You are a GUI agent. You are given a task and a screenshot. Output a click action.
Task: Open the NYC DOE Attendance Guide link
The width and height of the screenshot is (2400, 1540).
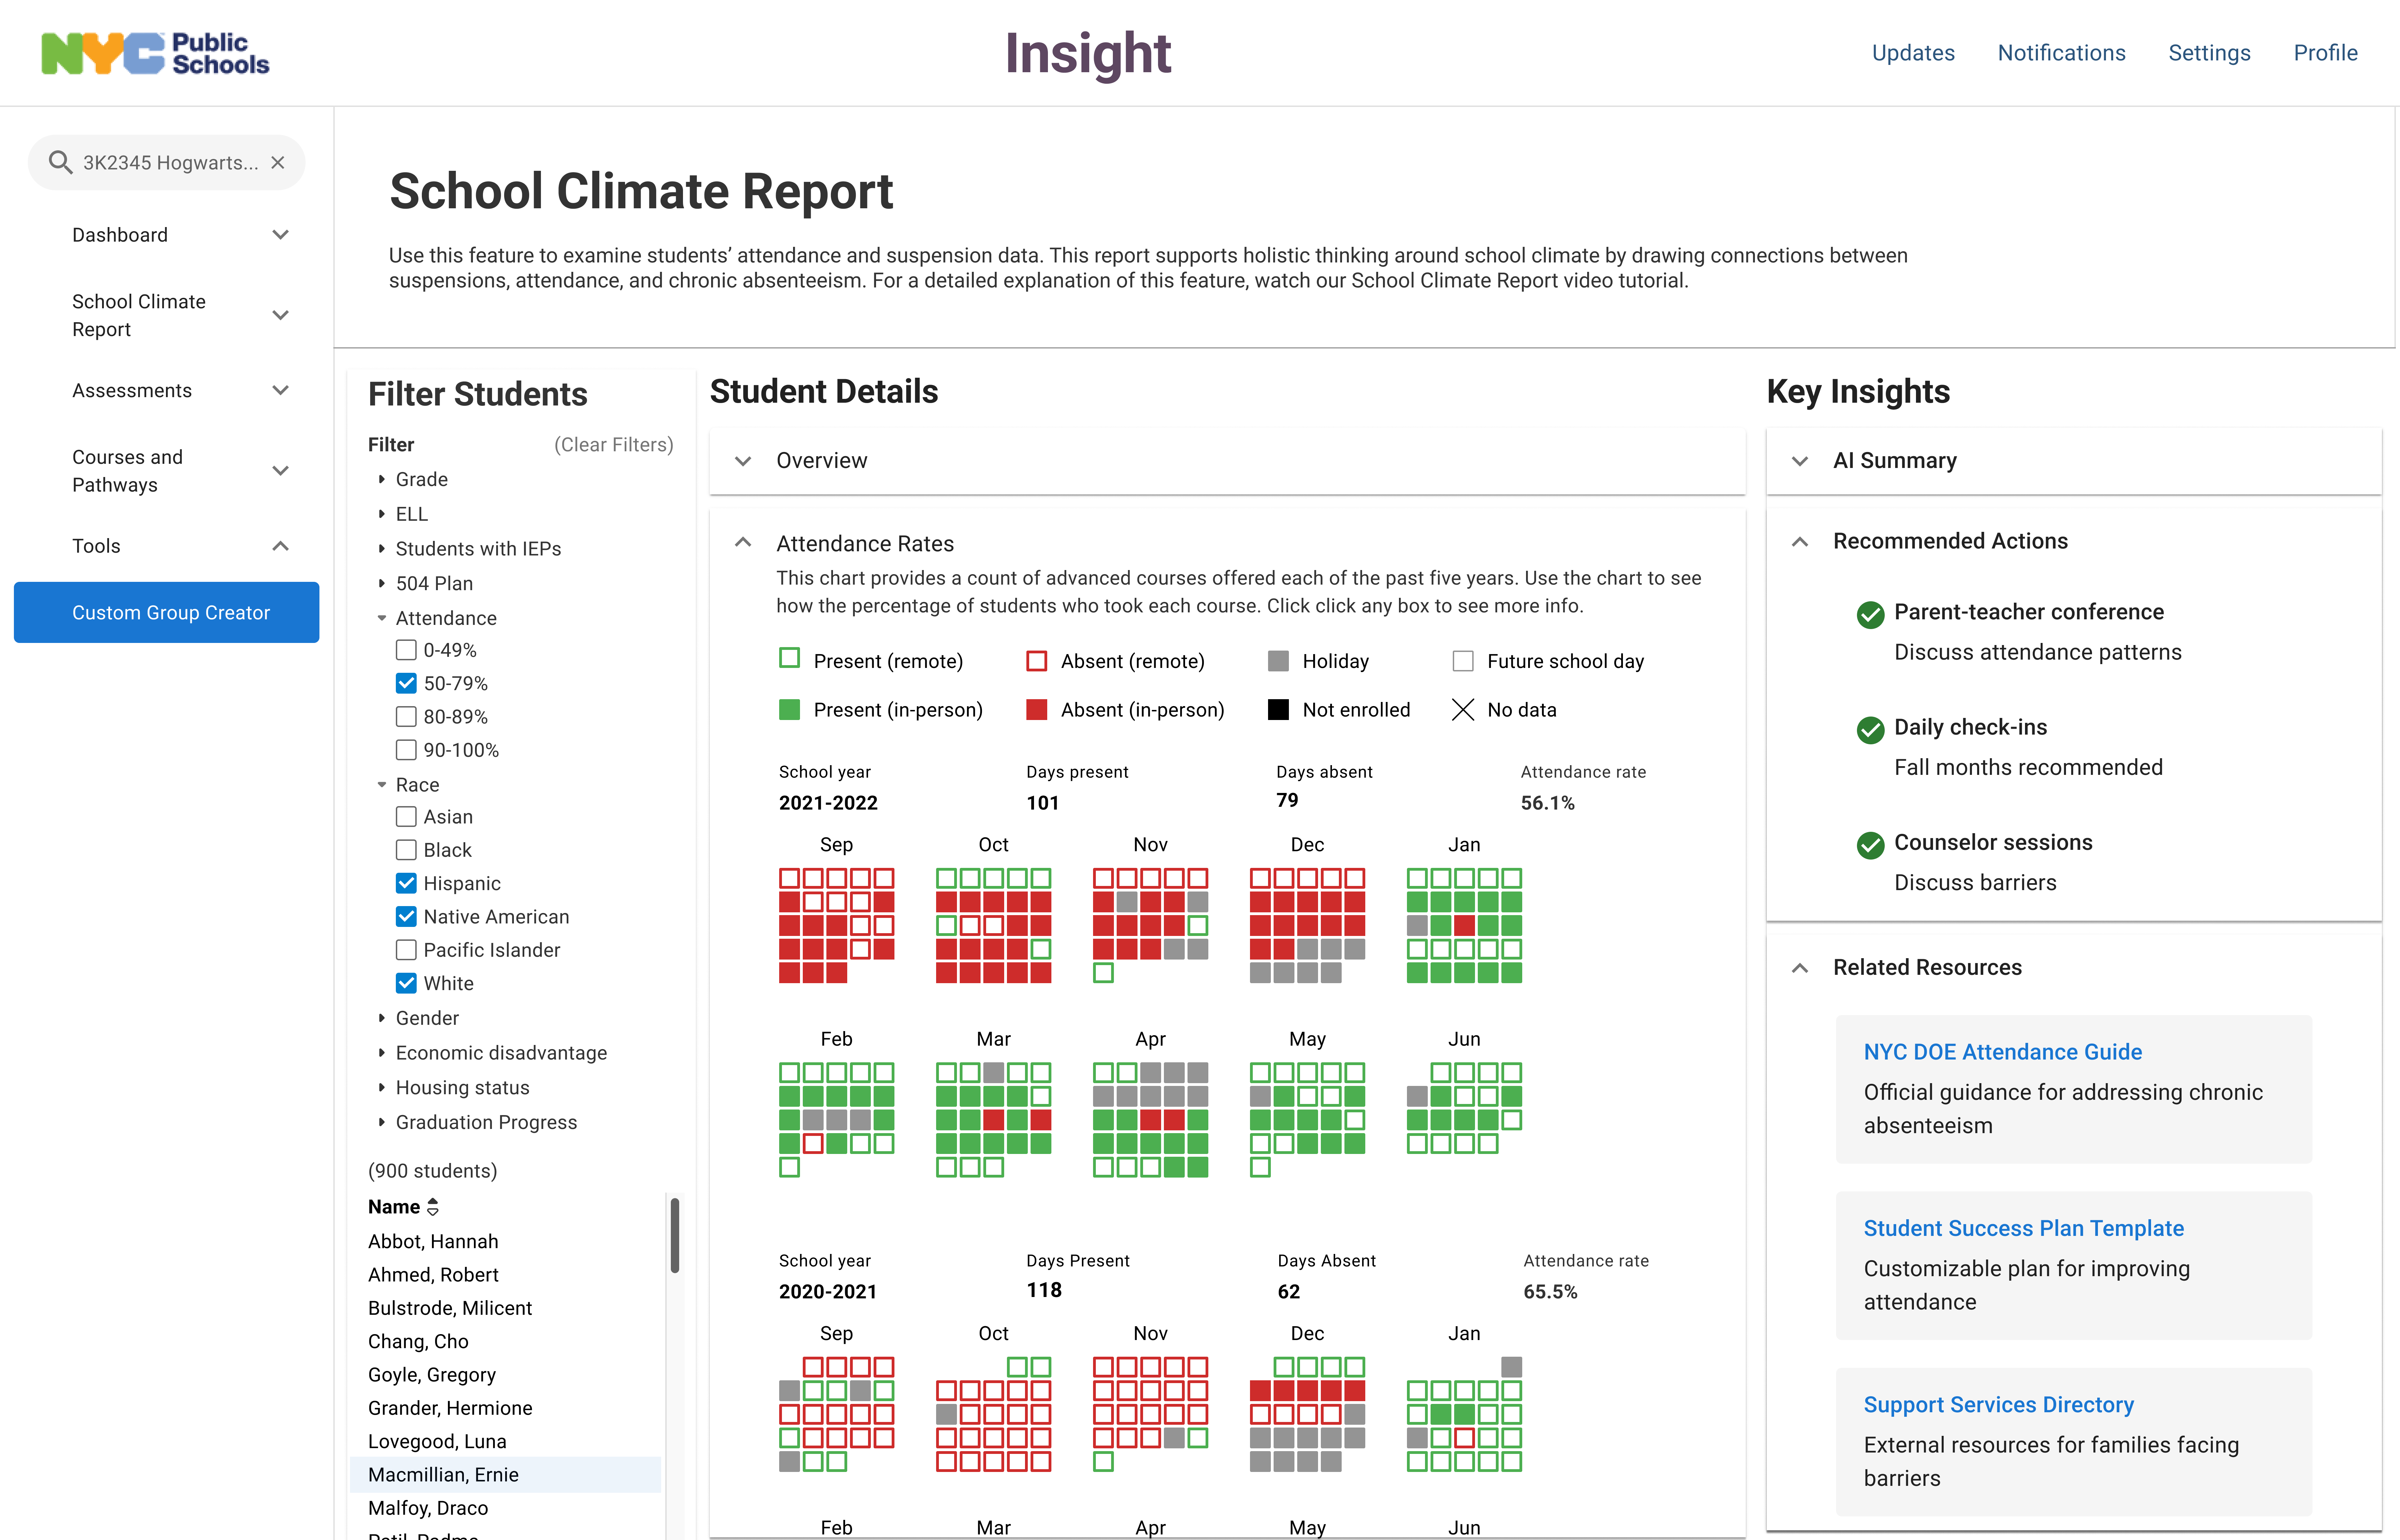pyautogui.click(x=2002, y=1052)
